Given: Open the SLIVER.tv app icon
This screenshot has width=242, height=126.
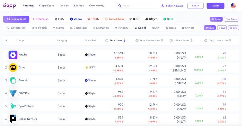Looking at the screenshot, I should pos(13,93).
